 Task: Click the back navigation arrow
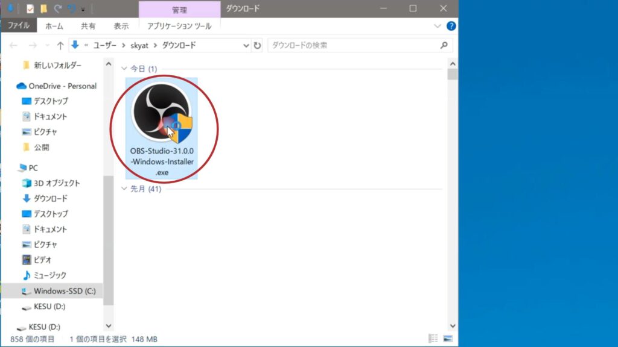(x=14, y=45)
